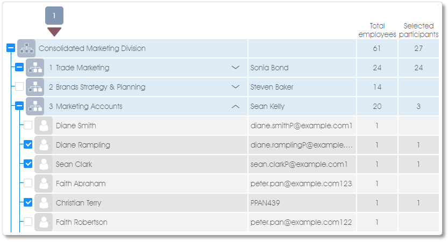Viewport: 448px width, 242px height.
Task: Click email diane.smithP@example.com1
Action: click(301, 126)
